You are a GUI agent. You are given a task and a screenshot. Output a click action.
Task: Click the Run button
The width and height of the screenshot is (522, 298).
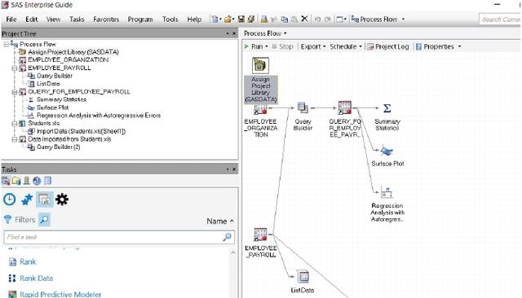point(254,46)
